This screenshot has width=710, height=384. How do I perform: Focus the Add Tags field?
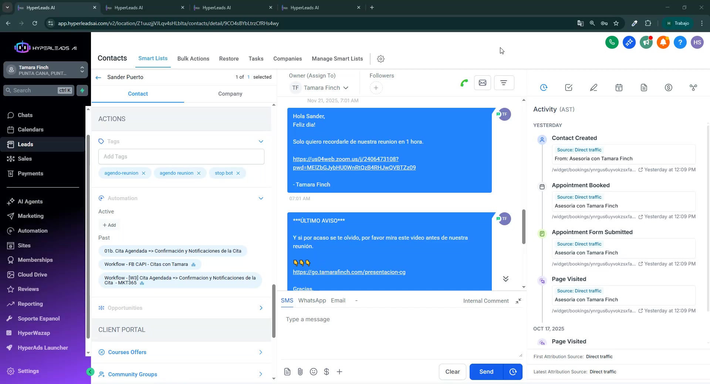click(x=181, y=157)
